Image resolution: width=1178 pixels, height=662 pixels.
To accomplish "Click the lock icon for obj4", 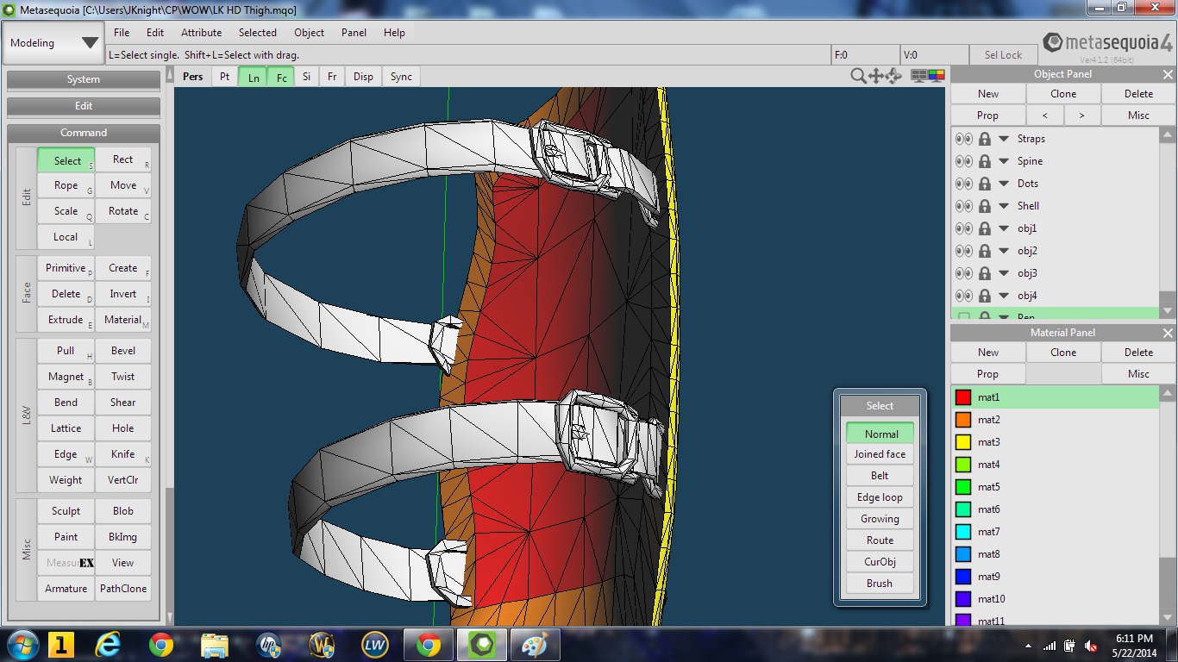I will click(x=984, y=296).
